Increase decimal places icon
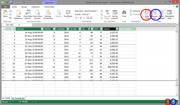 88,18
